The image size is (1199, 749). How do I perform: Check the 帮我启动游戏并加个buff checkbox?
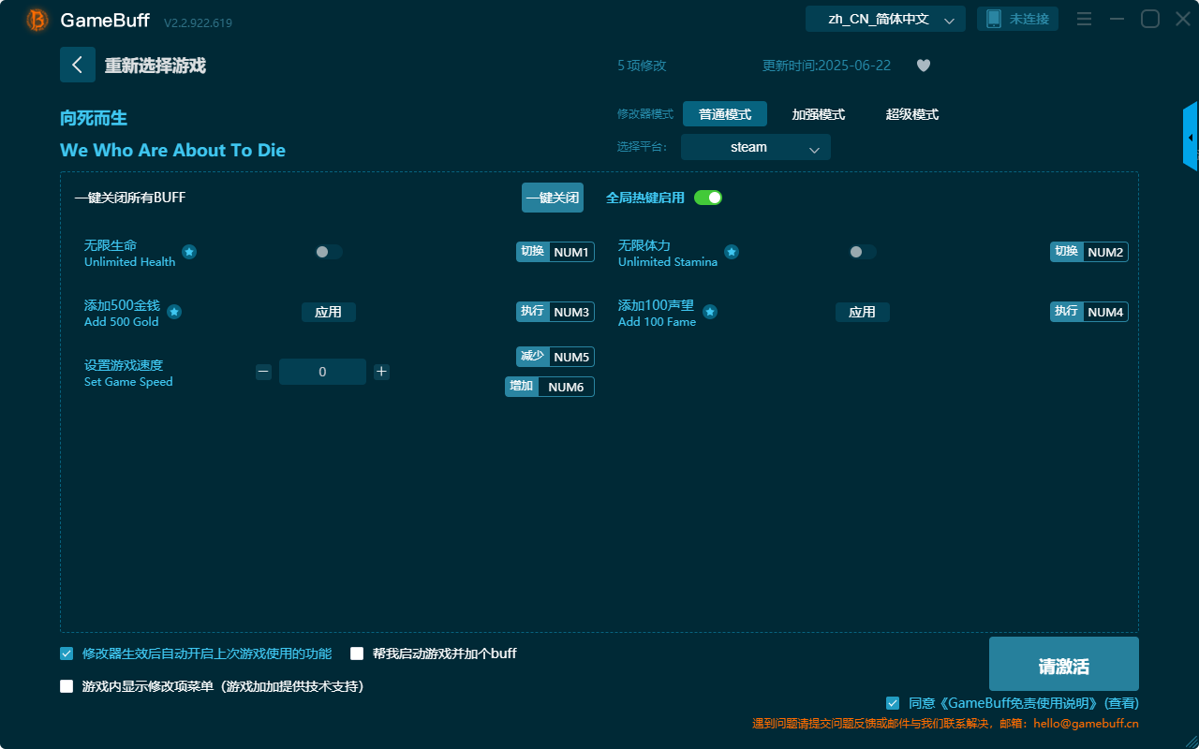click(x=357, y=654)
